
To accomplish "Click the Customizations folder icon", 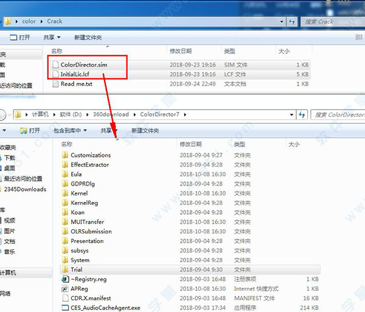I will (66, 155).
